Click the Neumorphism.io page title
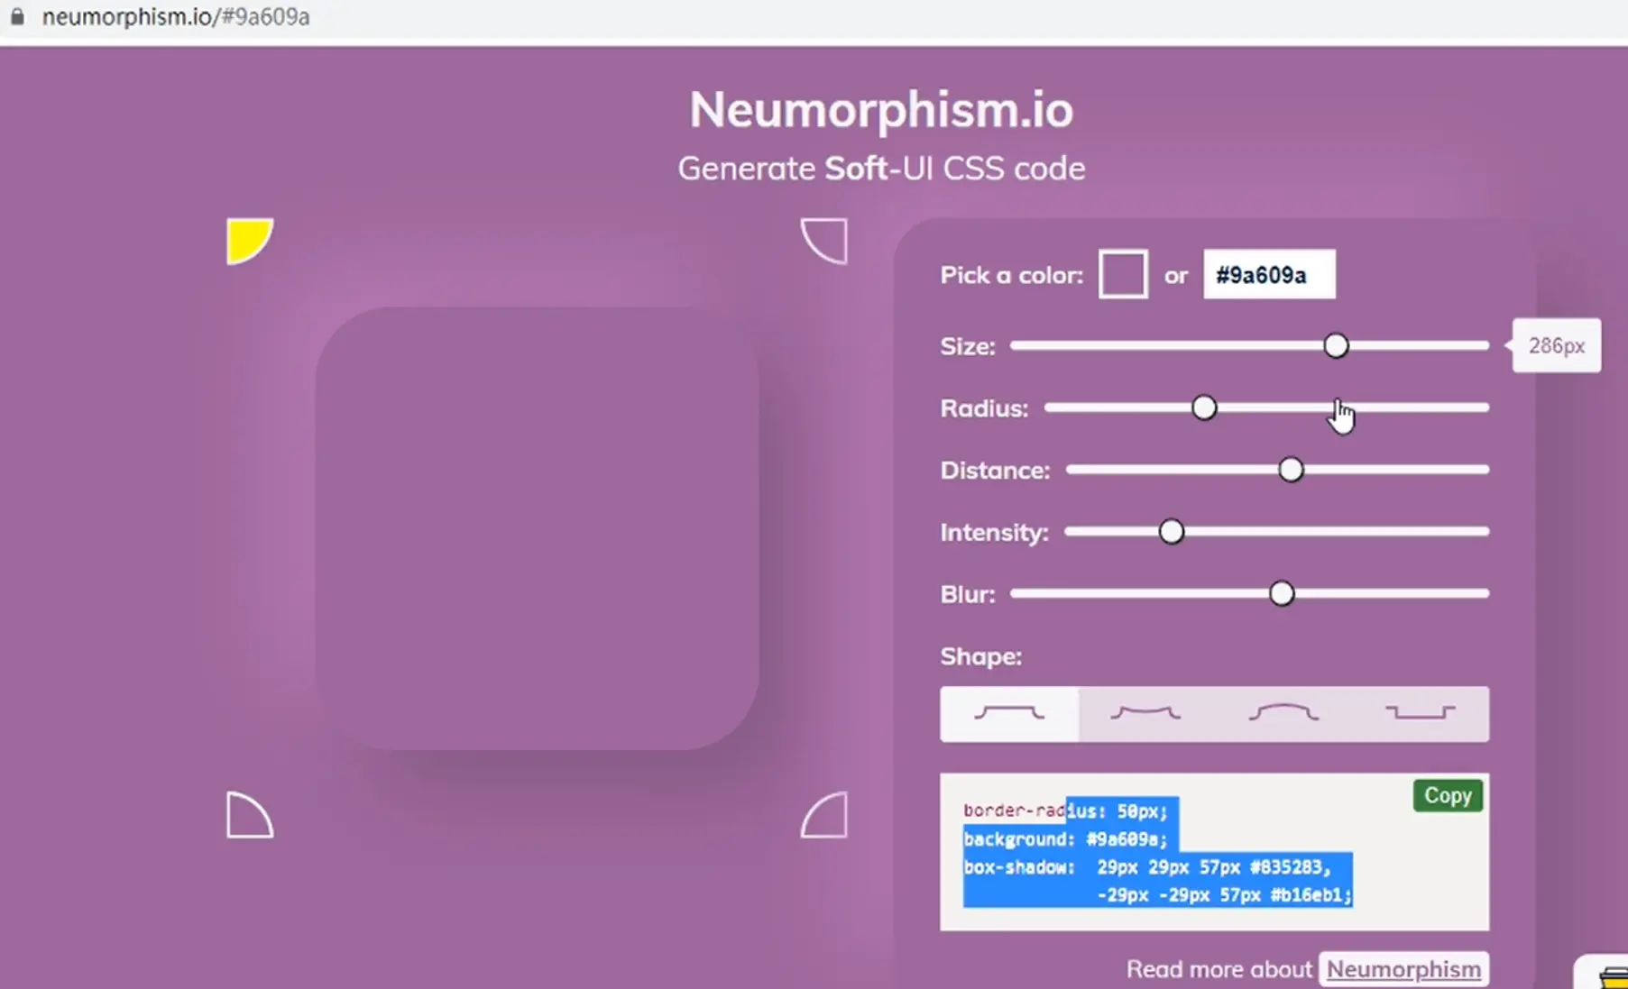The width and height of the screenshot is (1628, 989). click(x=881, y=109)
